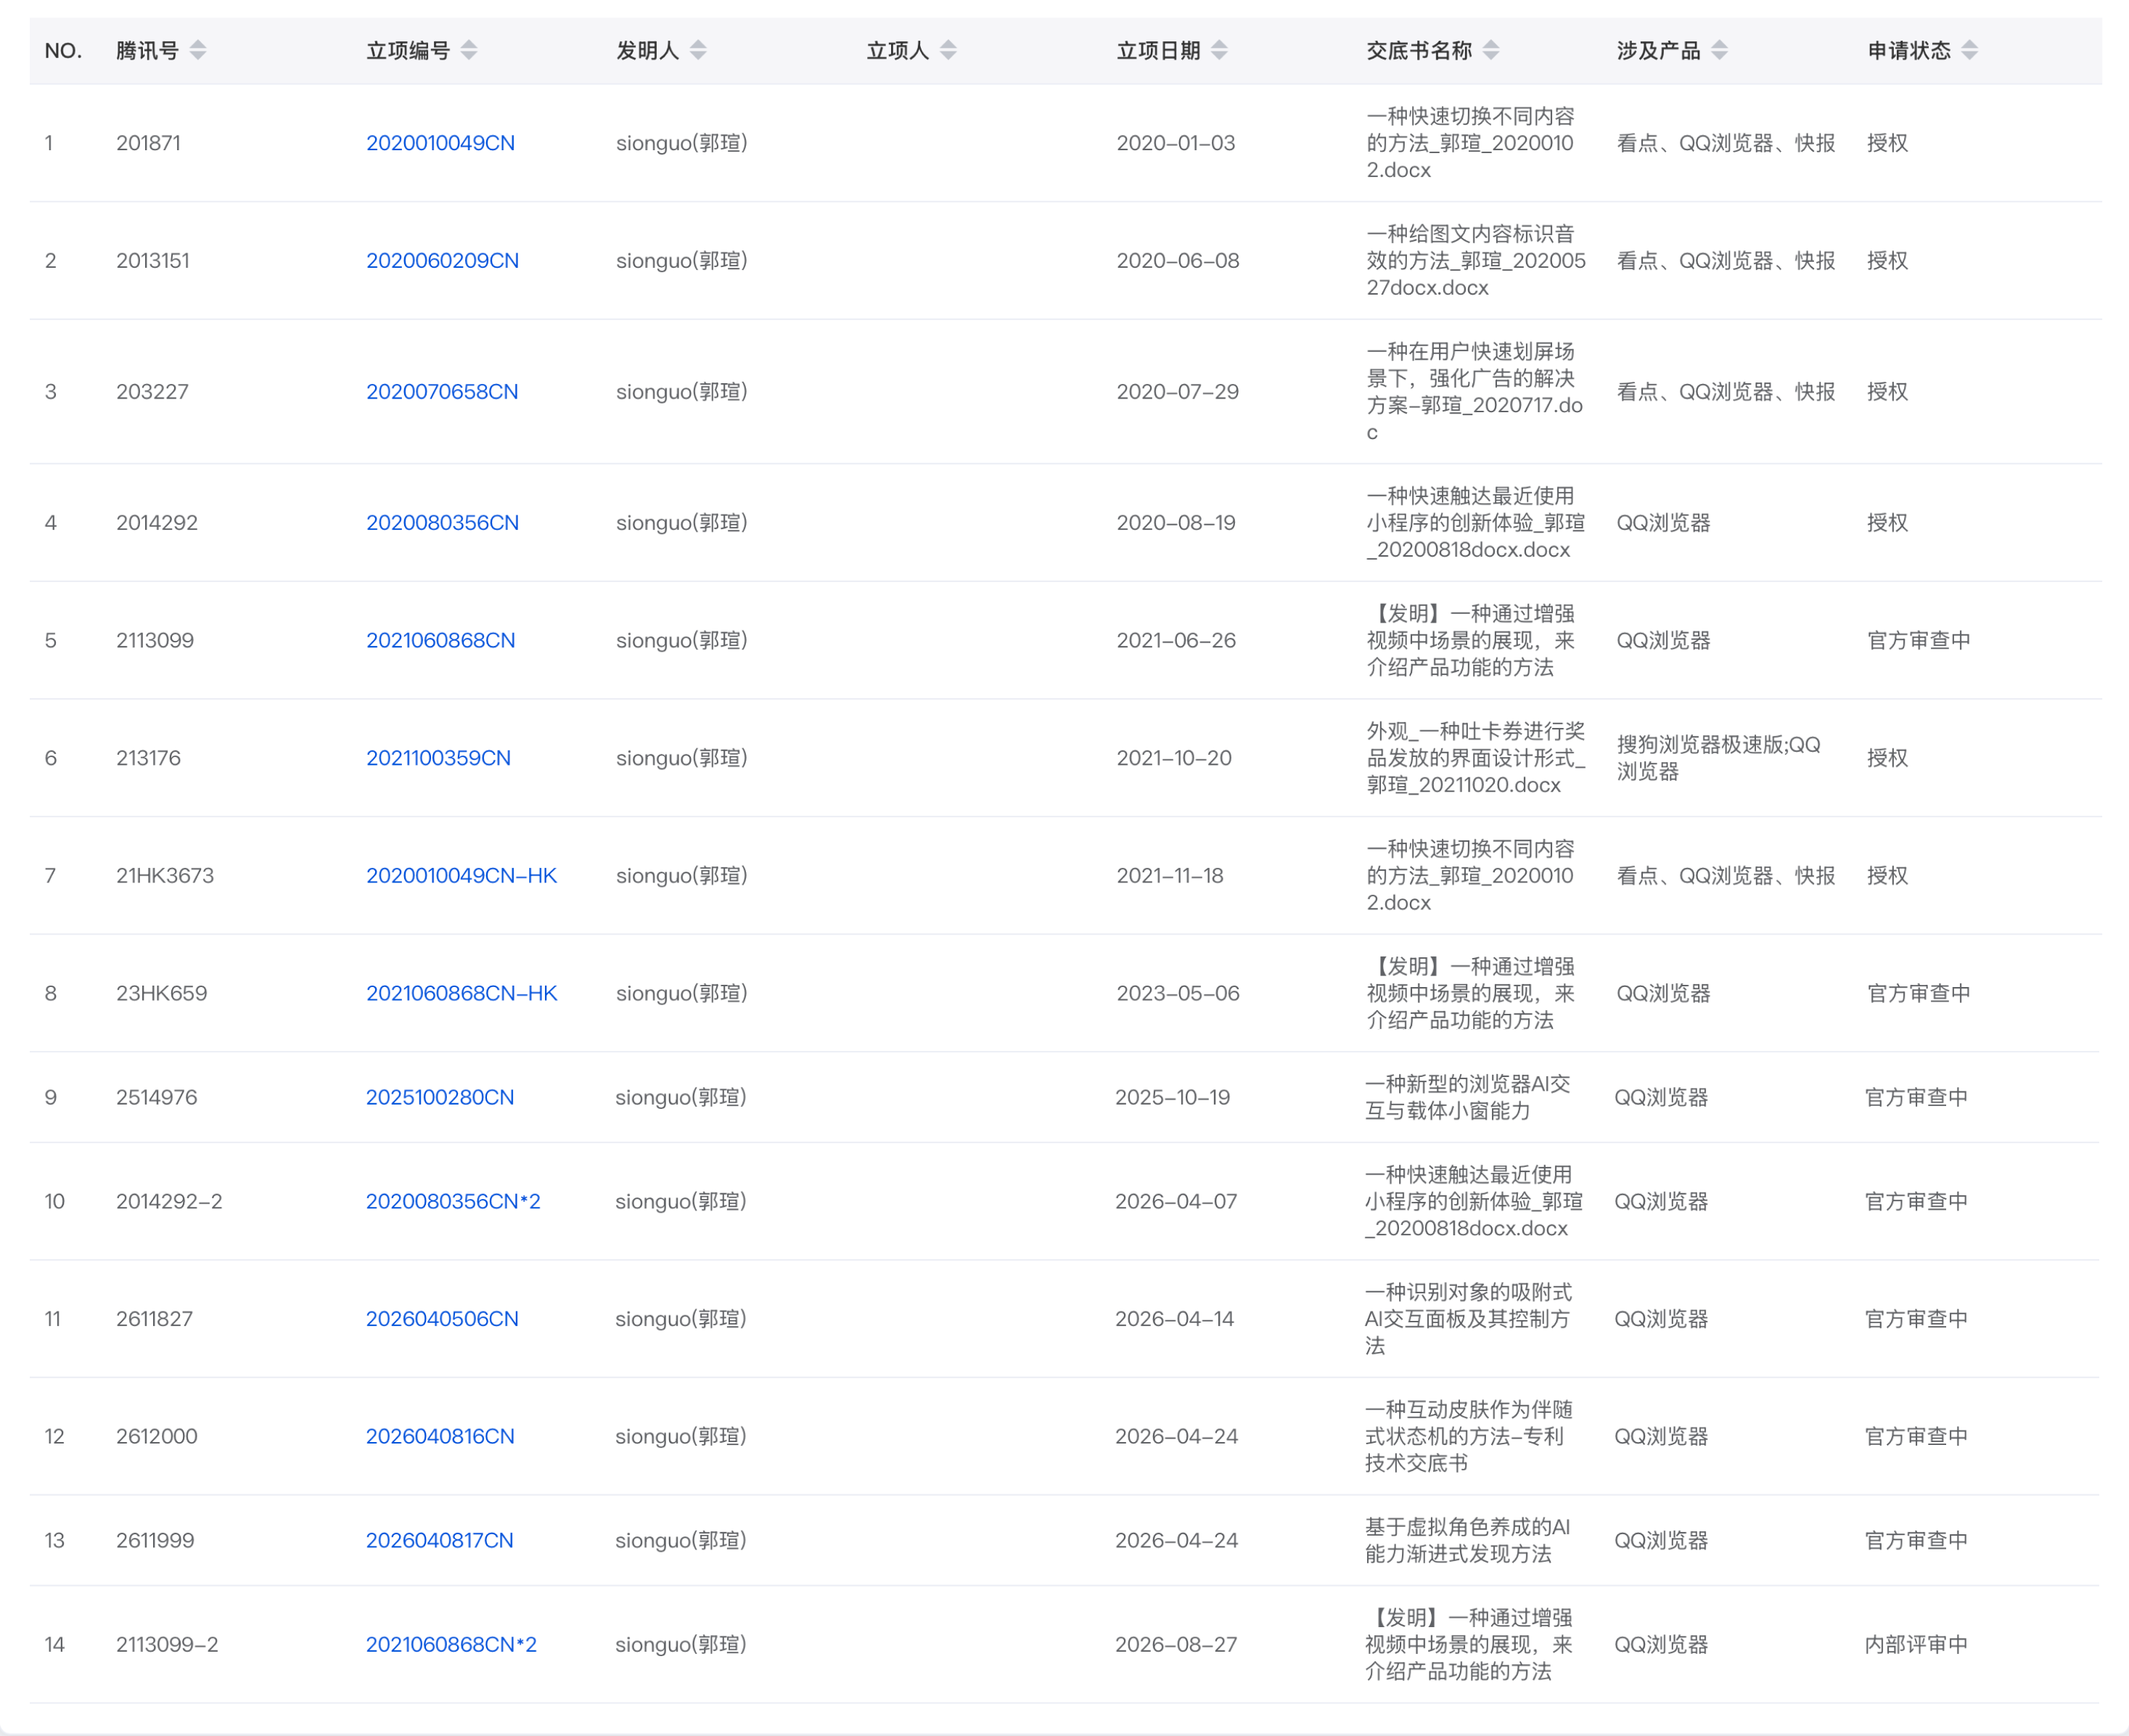The height and width of the screenshot is (1736, 2129).
Task: Open project link 2020080356CN
Action: point(442,523)
